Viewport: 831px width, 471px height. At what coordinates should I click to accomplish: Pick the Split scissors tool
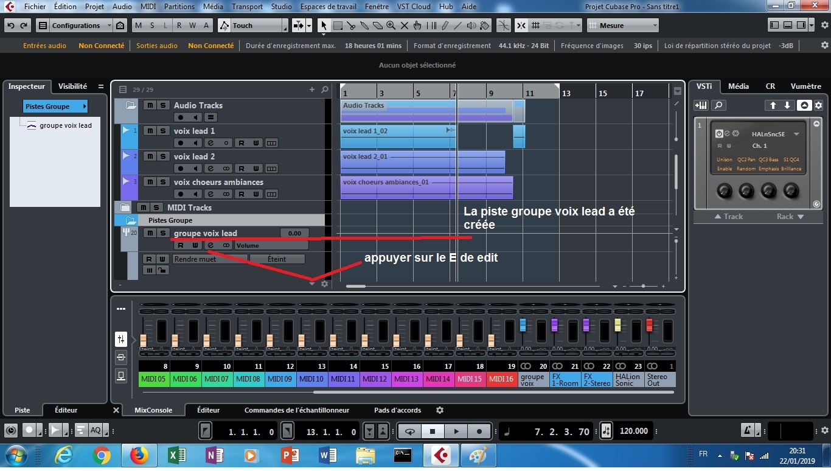click(351, 26)
